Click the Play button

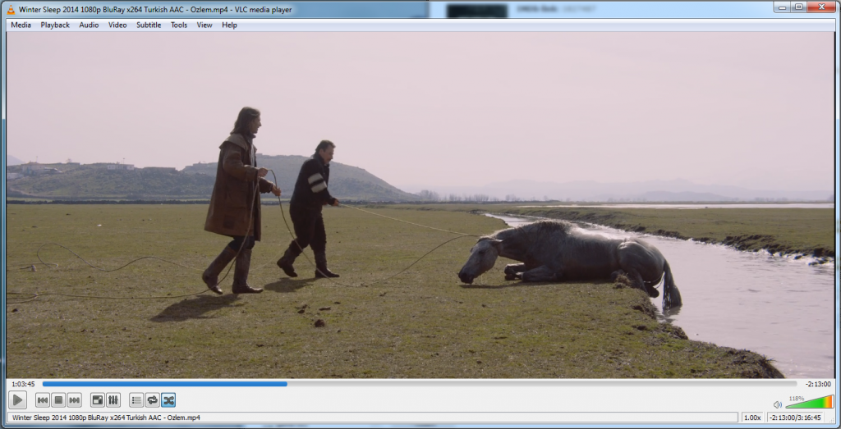point(17,399)
